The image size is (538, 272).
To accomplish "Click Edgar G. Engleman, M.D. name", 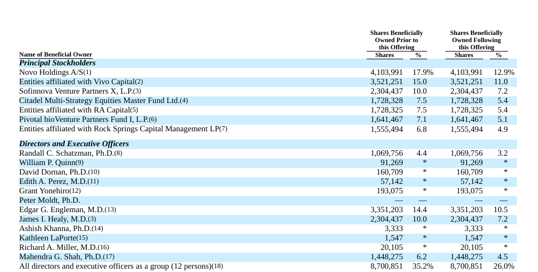I will pyautogui.click(x=62, y=209).
